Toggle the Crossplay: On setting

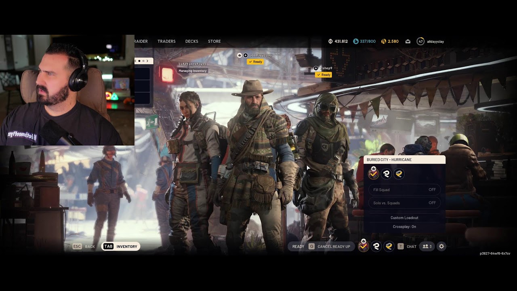404,227
